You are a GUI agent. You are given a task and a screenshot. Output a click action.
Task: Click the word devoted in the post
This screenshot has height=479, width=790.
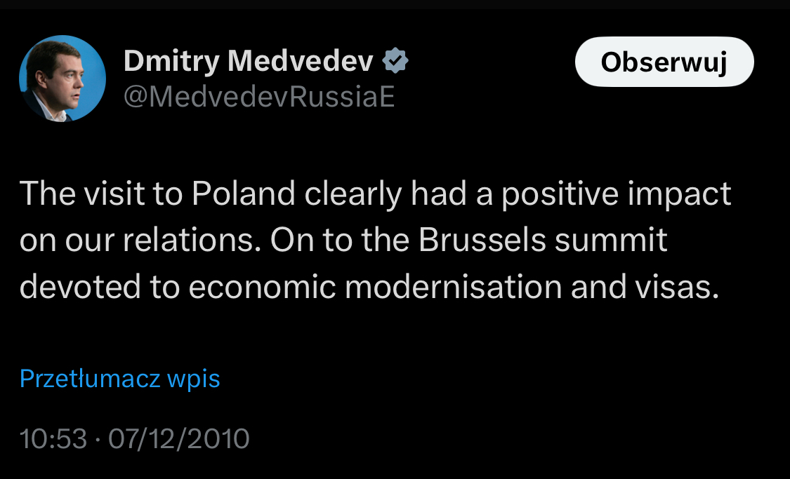coord(76,288)
